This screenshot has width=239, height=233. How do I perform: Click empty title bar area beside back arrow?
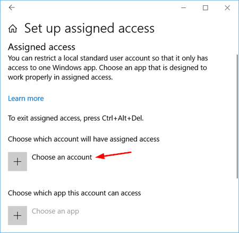97,8
